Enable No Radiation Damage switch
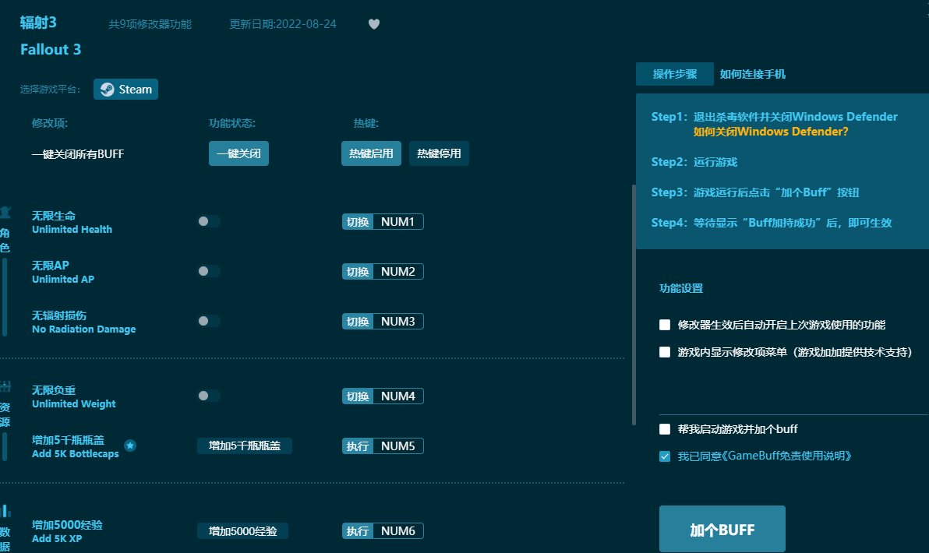Image resolution: width=929 pixels, height=553 pixels. pos(209,321)
